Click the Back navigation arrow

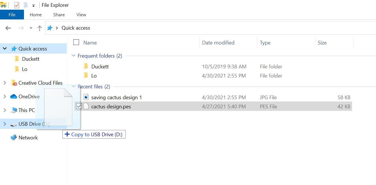tap(8, 28)
